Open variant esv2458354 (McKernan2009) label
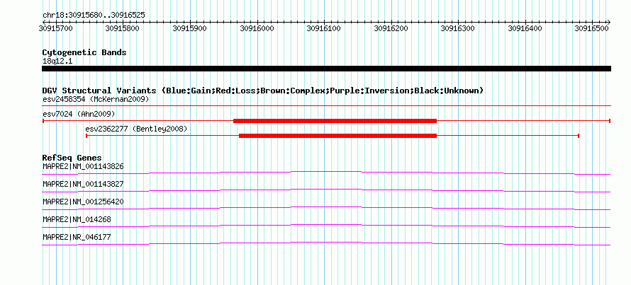Viewport: 631px width, 285px height. (96, 99)
